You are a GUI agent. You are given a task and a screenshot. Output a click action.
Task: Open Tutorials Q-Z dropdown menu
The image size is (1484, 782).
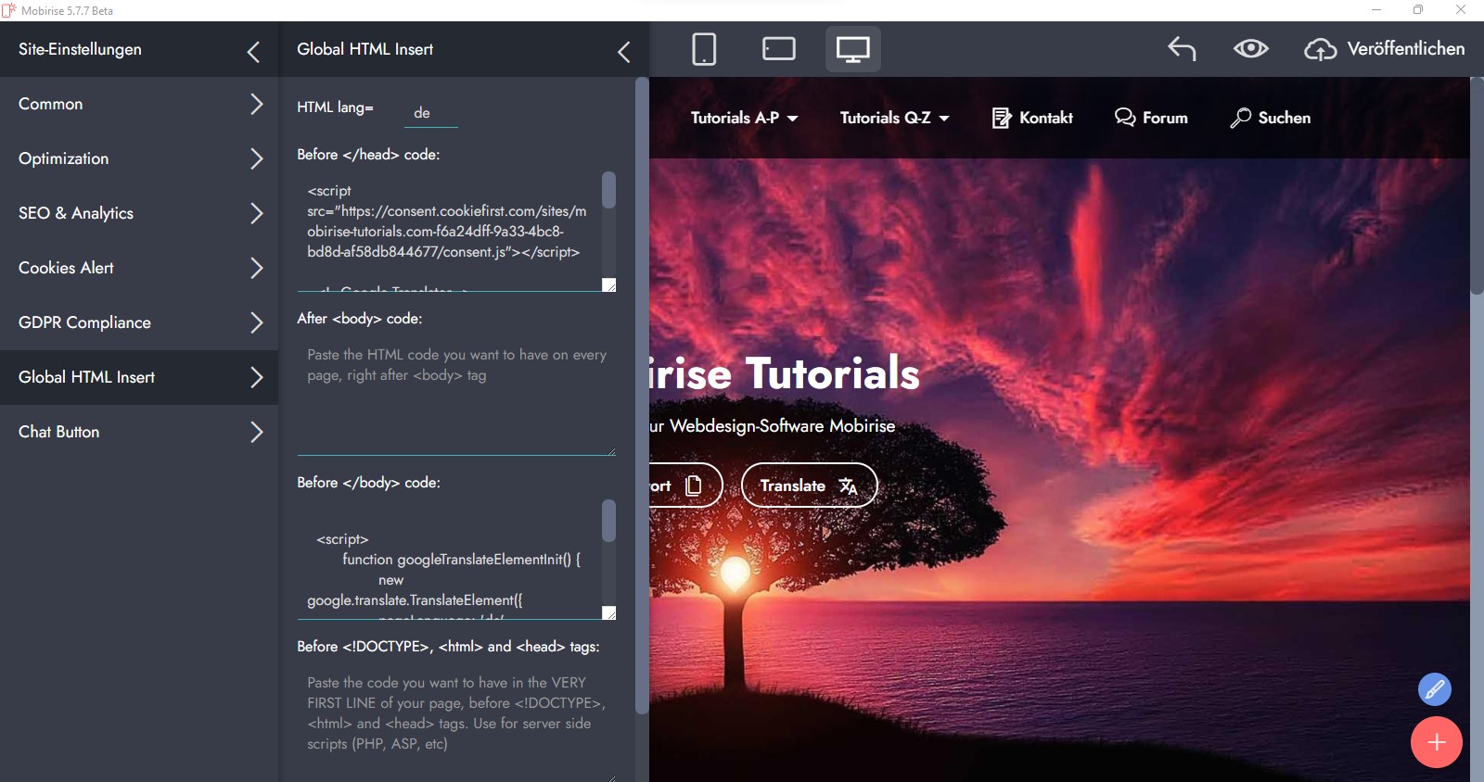pos(894,118)
